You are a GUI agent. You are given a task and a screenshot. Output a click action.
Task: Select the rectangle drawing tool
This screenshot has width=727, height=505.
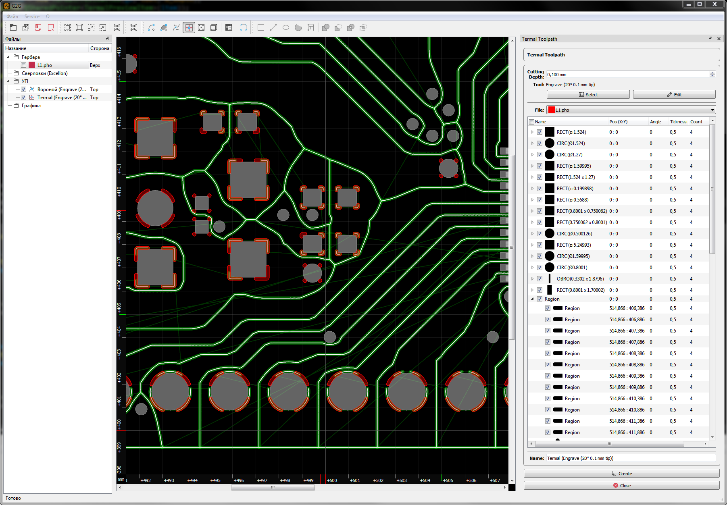(x=261, y=27)
